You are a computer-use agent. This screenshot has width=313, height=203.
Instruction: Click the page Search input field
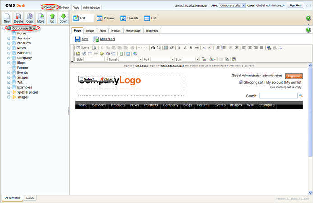click(x=278, y=96)
